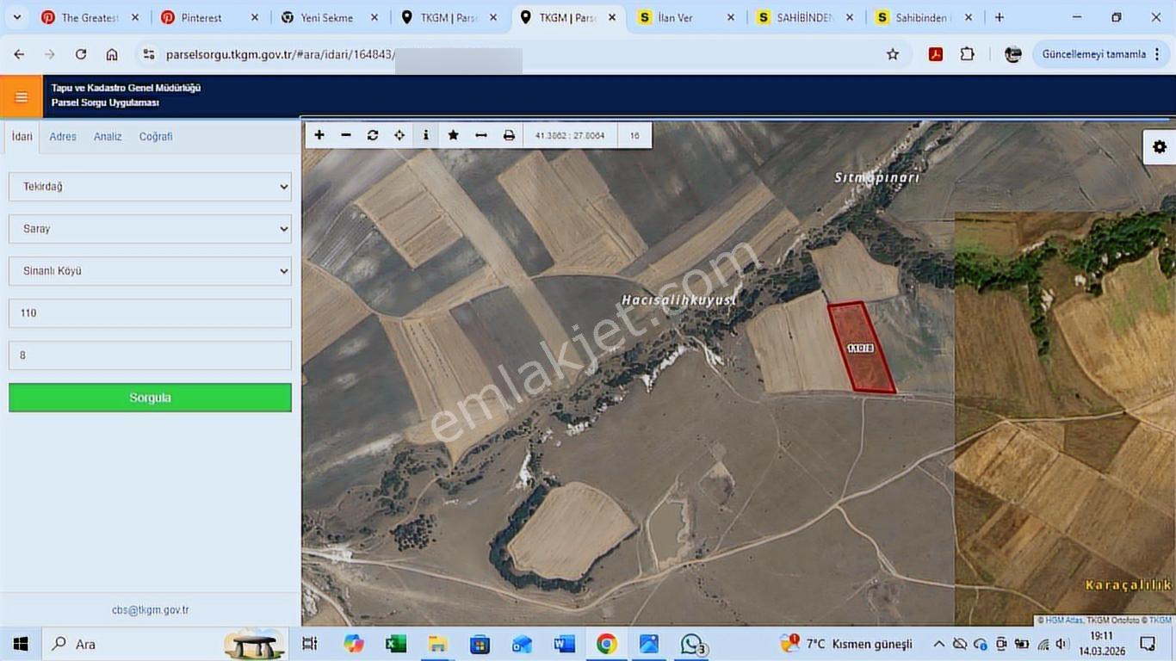
Task: Close the Pinterest tab
Action: (x=254, y=17)
